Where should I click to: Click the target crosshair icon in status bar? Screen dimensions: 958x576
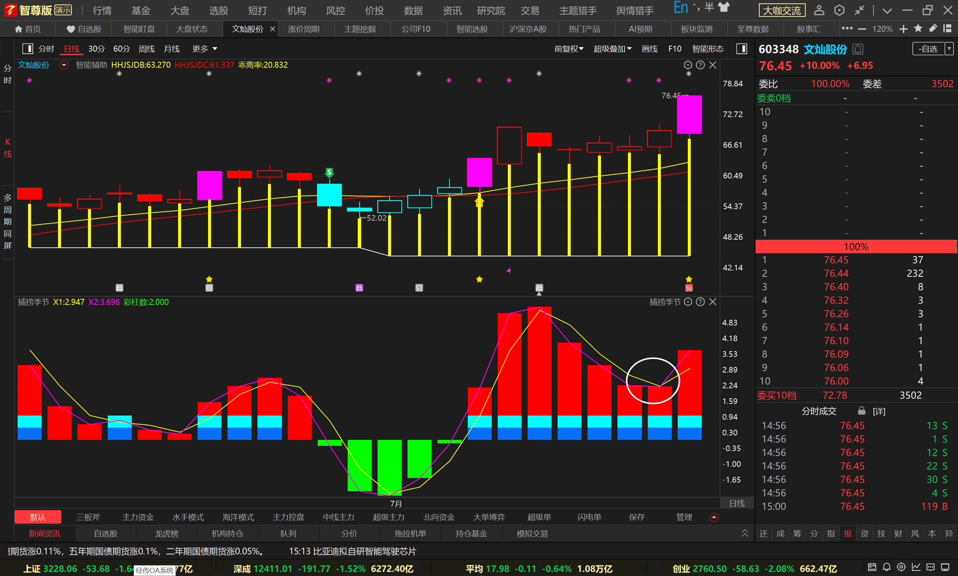tap(901, 567)
